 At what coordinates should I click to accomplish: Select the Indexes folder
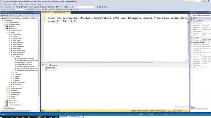[x=17, y=79]
